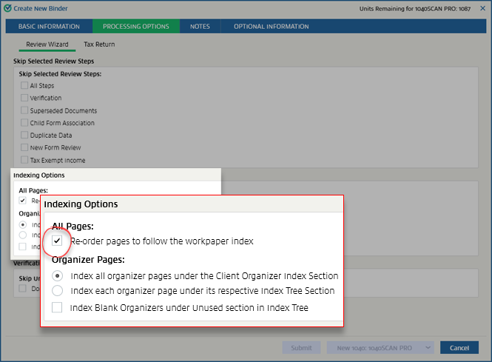Check the Tax Exempt Income checkbox

[24, 160]
